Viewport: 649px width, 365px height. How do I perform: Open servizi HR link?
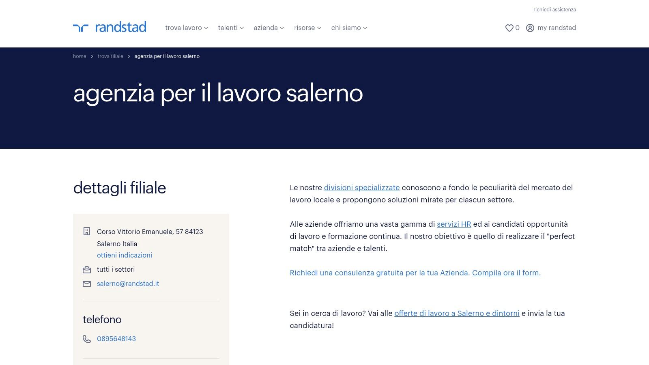pos(454,224)
